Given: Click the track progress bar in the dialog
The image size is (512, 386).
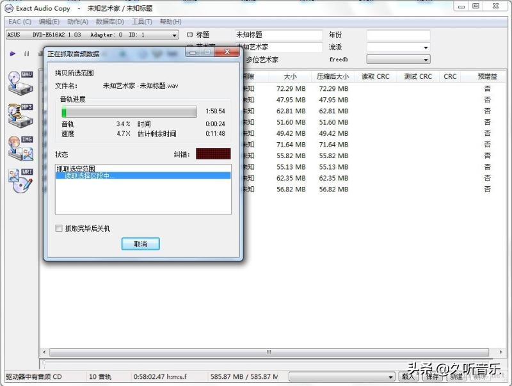Looking at the screenshot, I should click(x=129, y=112).
